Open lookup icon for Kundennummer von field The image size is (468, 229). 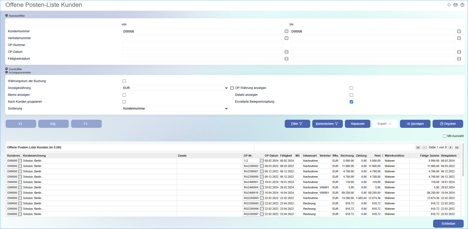tap(287, 31)
